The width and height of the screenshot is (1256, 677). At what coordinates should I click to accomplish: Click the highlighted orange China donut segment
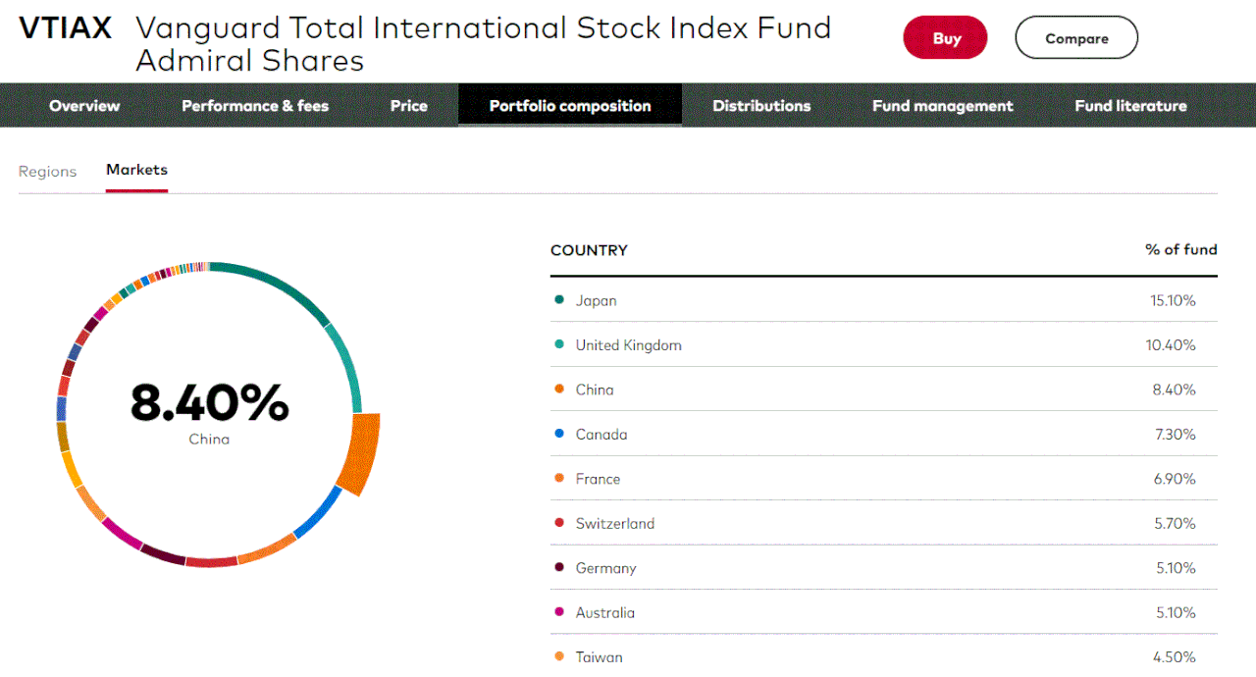(x=360, y=451)
